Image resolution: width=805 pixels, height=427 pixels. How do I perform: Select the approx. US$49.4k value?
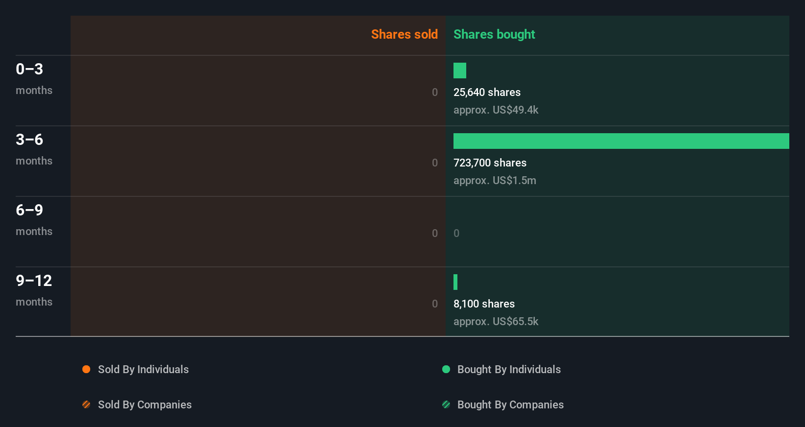coord(496,110)
